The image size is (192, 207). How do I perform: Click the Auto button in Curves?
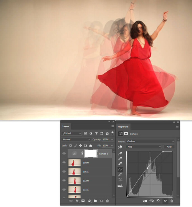click(x=169, y=147)
